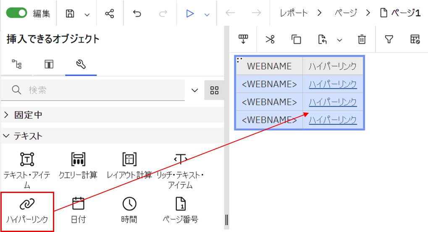Image resolution: width=428 pixels, height=232 pixels.
Task: Click the filter funnel icon
Action: [x=389, y=39]
